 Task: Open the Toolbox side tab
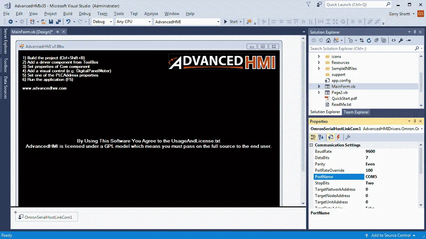(5, 65)
